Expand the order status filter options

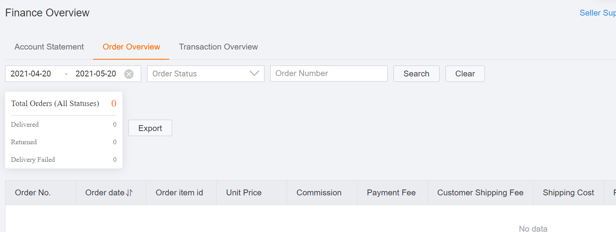tap(205, 73)
